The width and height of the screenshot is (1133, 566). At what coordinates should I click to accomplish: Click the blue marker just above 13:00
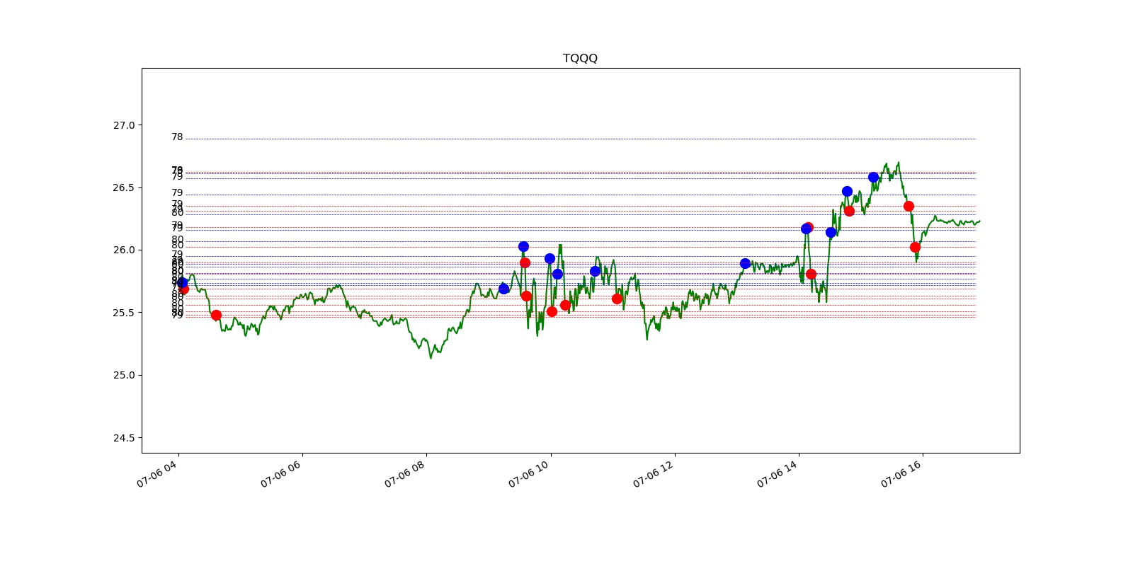tap(745, 263)
